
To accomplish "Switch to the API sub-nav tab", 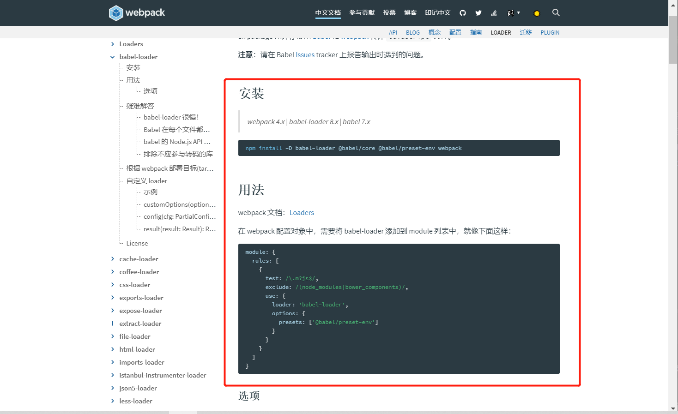I will [393, 32].
